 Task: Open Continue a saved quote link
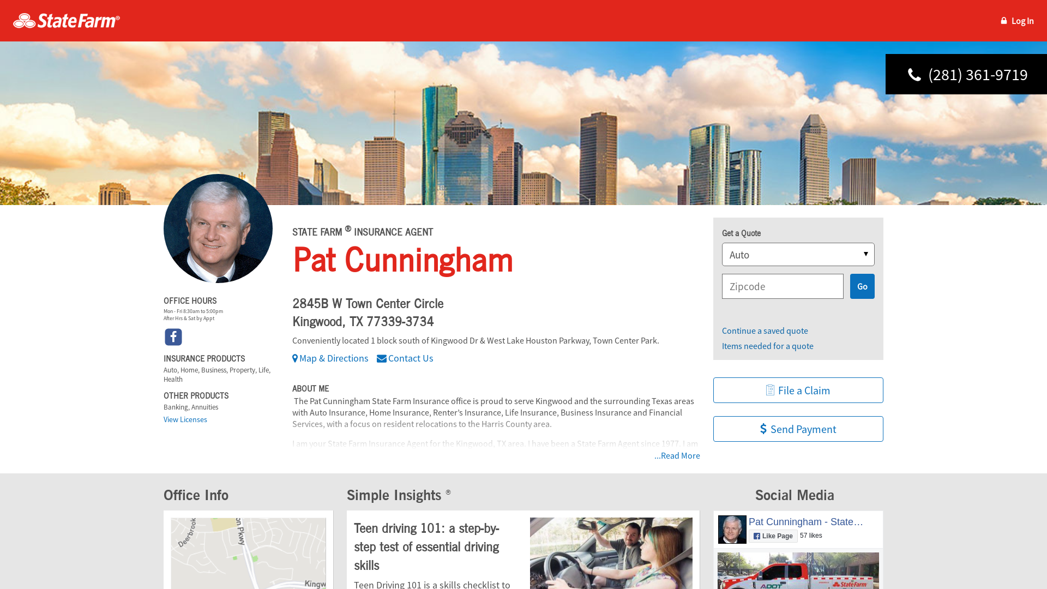pyautogui.click(x=765, y=330)
